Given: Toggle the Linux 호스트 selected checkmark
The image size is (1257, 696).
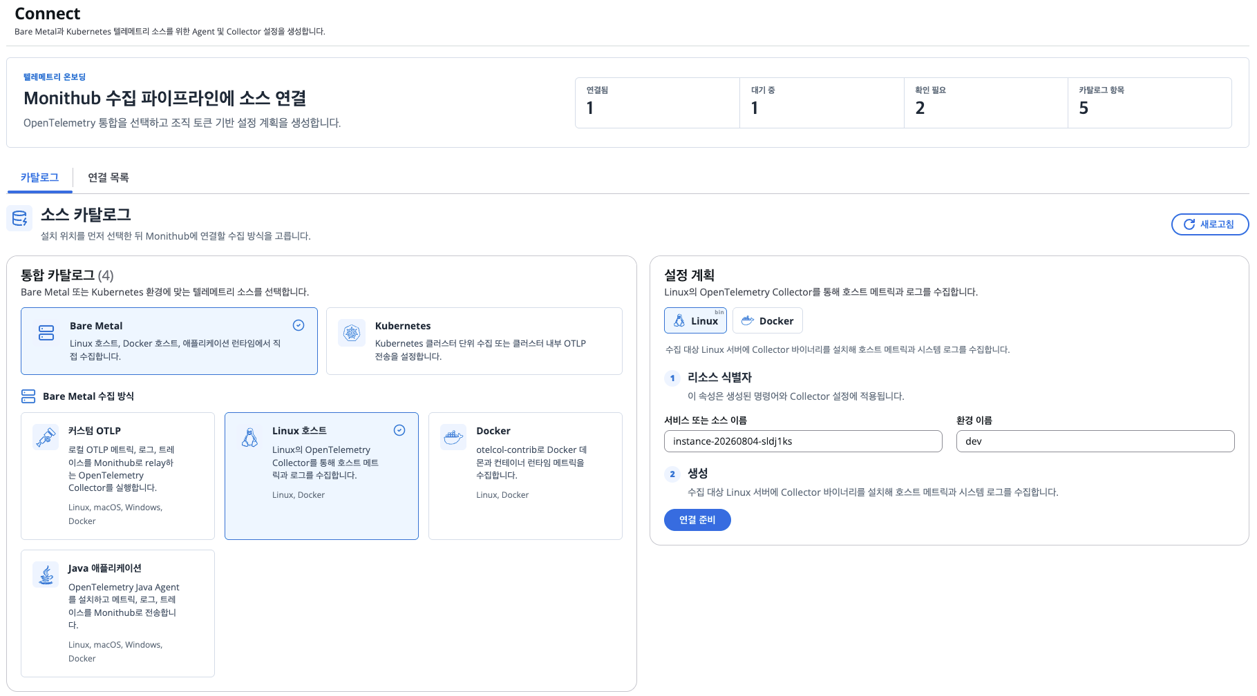Looking at the screenshot, I should 399,430.
